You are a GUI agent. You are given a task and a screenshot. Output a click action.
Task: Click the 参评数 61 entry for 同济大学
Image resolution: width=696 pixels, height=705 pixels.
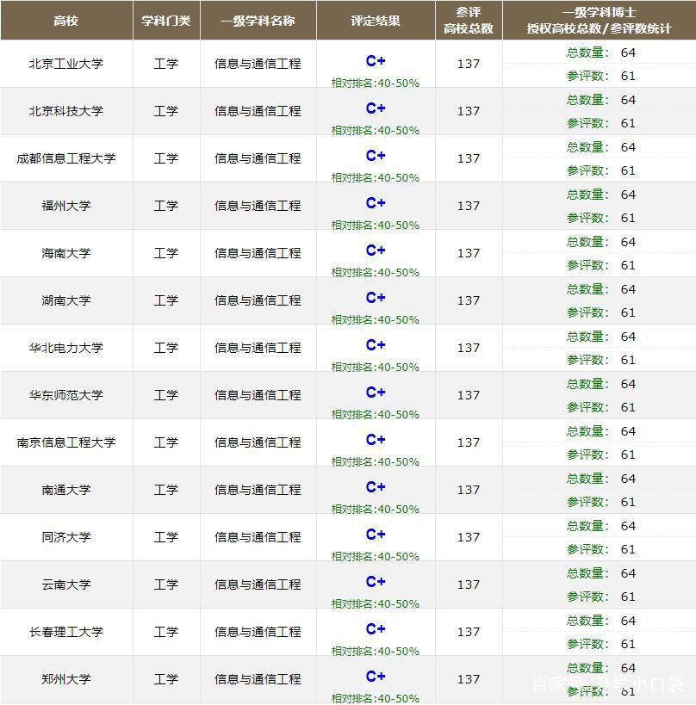coord(600,549)
